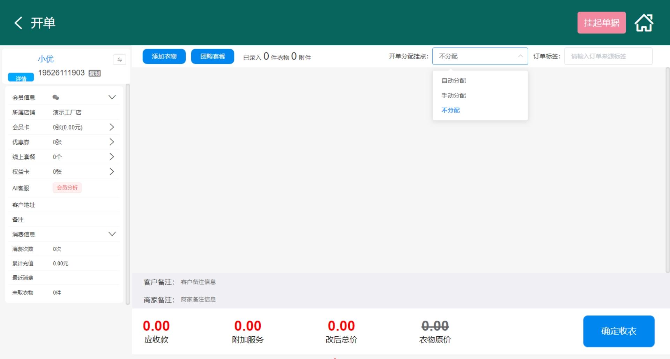The width and height of the screenshot is (670, 359).
Task: Open 权益卡 details arrow
Action: pyautogui.click(x=112, y=171)
